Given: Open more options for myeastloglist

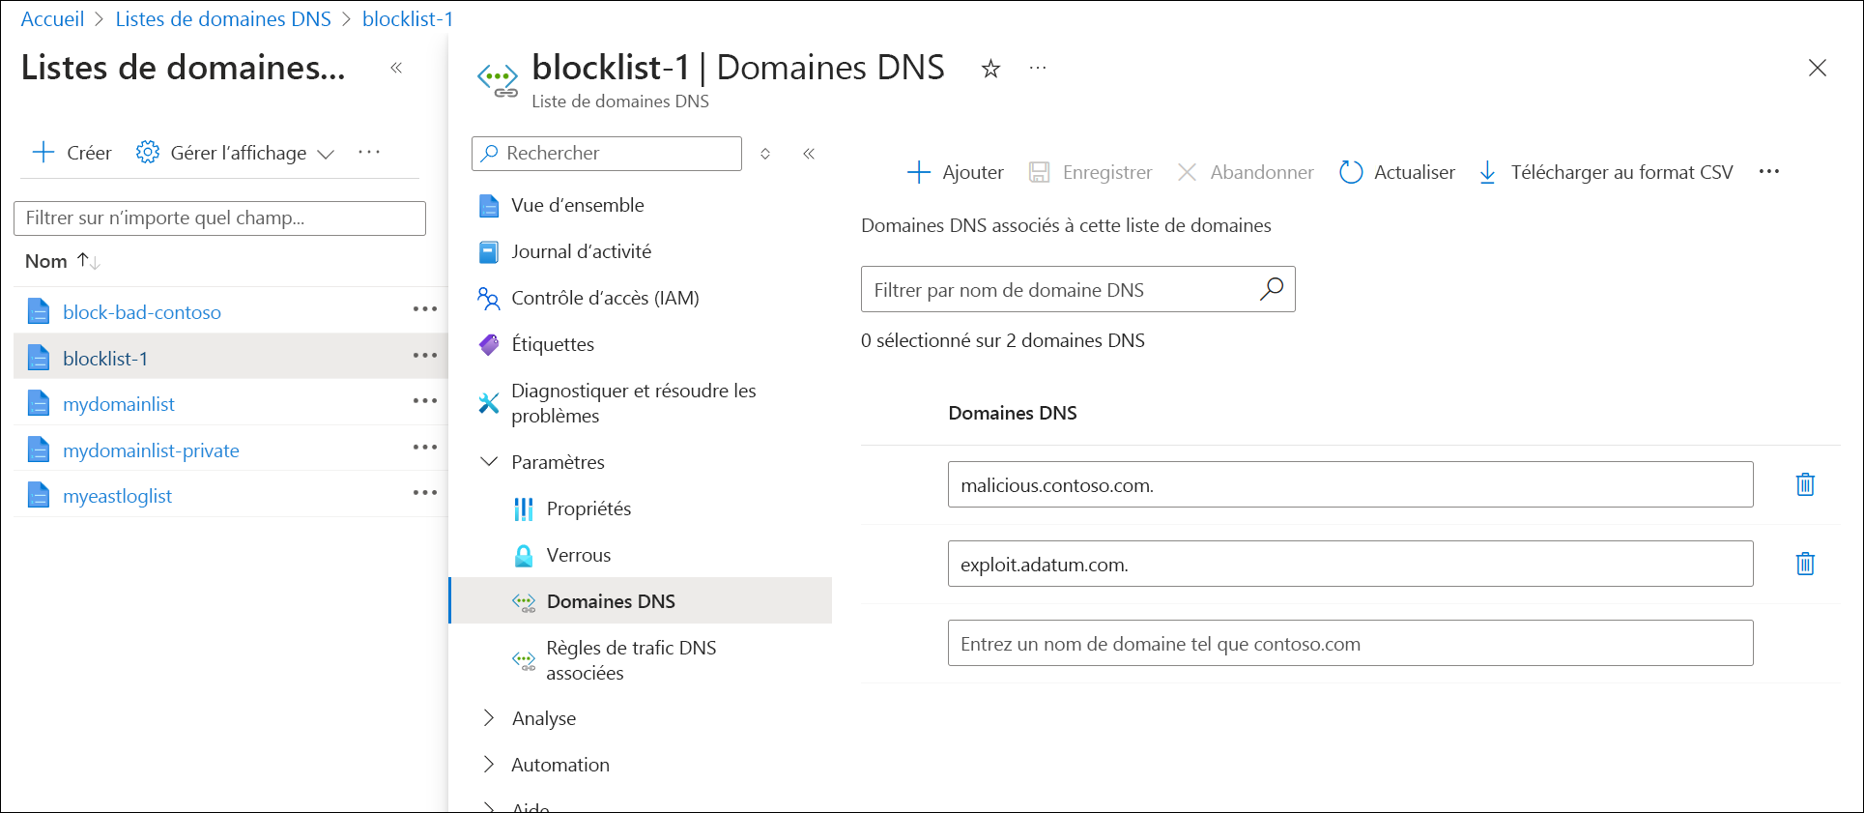Looking at the screenshot, I should tap(425, 493).
